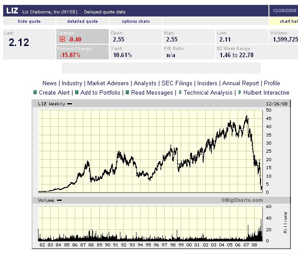Click the 12/29/2008 date in the header
Image resolution: width=298 pixels, height=254 pixels.
click(285, 11)
